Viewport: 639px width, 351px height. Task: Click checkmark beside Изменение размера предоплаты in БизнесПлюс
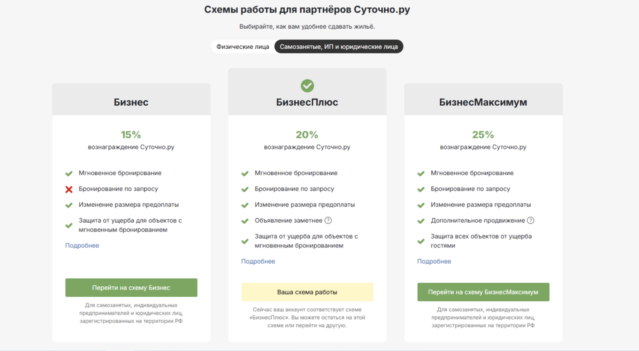click(245, 205)
